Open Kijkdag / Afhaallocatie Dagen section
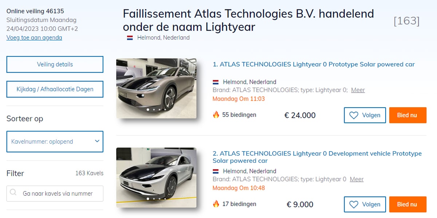The width and height of the screenshot is (437, 218). 55,89
